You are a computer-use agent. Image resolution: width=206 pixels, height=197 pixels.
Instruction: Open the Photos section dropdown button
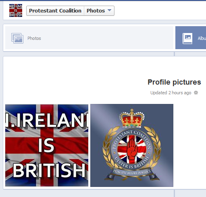[x=99, y=10]
